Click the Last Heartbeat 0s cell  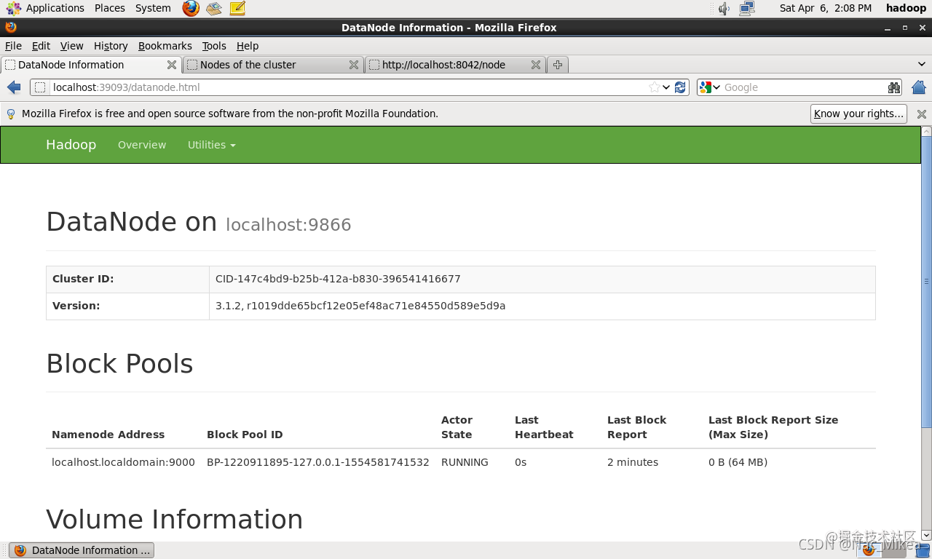(521, 462)
